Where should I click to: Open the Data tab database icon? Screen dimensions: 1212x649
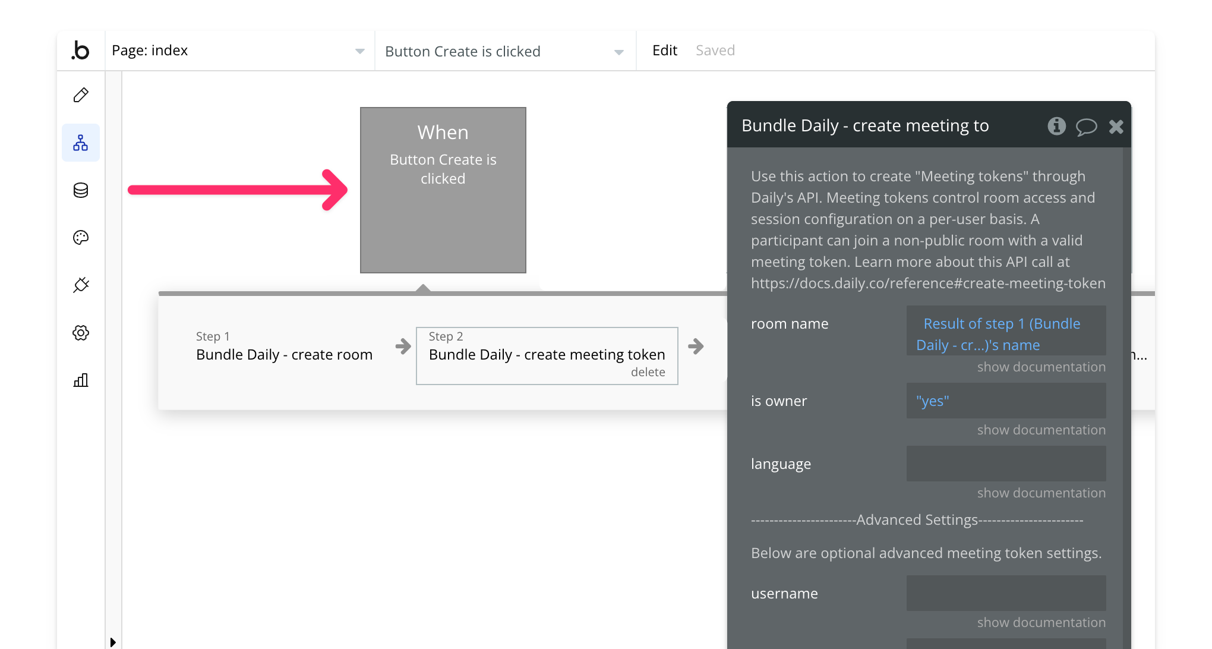(81, 190)
